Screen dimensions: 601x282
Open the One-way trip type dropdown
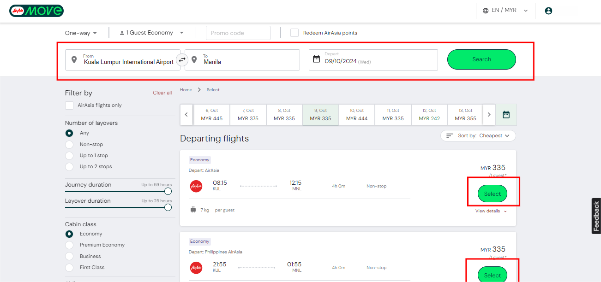(81, 33)
